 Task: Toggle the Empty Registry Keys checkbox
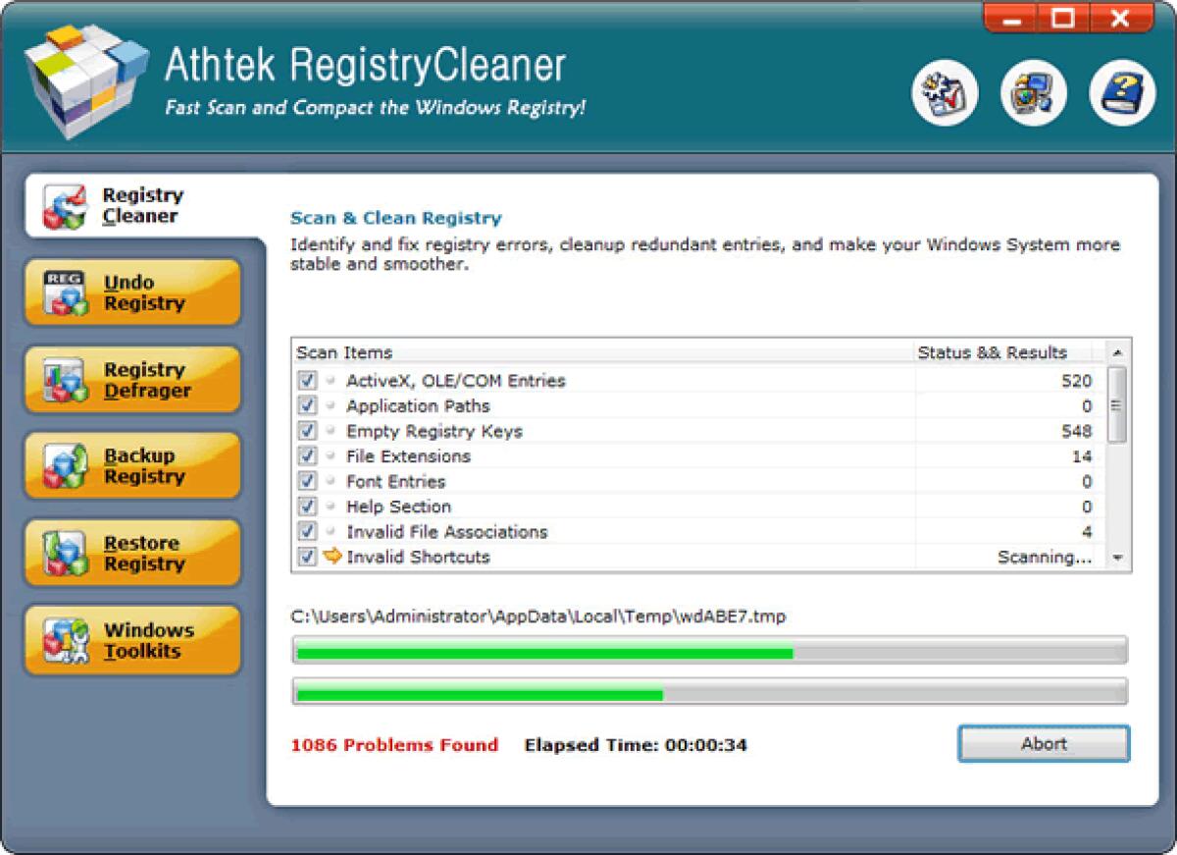pos(306,431)
